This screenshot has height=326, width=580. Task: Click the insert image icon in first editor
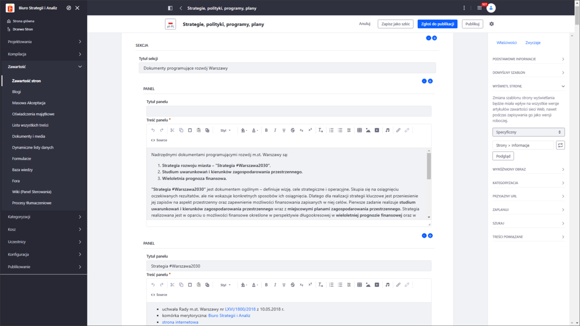point(368,130)
